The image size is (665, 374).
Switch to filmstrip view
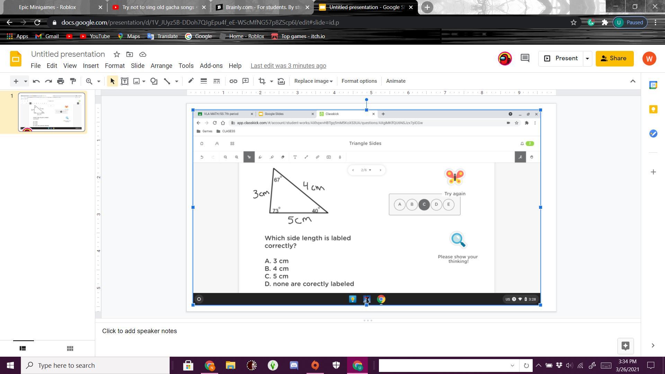23,348
